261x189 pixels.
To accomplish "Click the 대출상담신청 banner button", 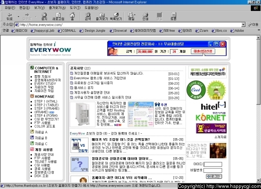I will 203,51.
